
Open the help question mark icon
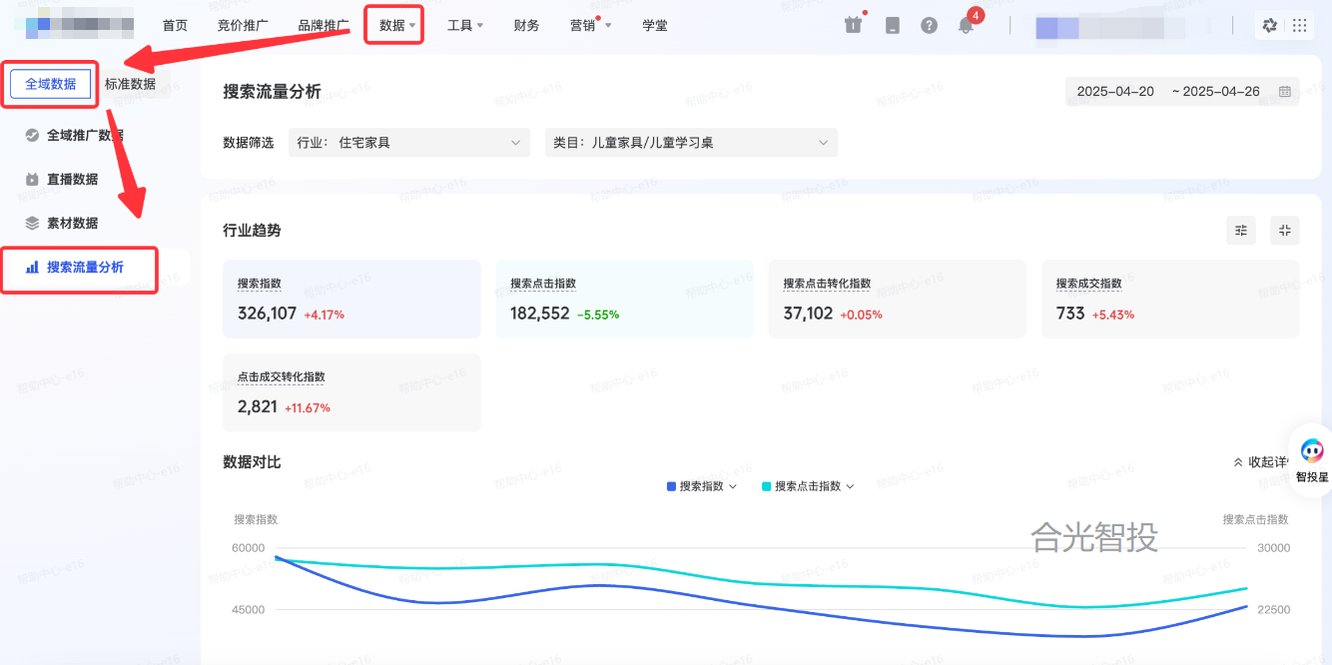pyautogui.click(x=930, y=25)
